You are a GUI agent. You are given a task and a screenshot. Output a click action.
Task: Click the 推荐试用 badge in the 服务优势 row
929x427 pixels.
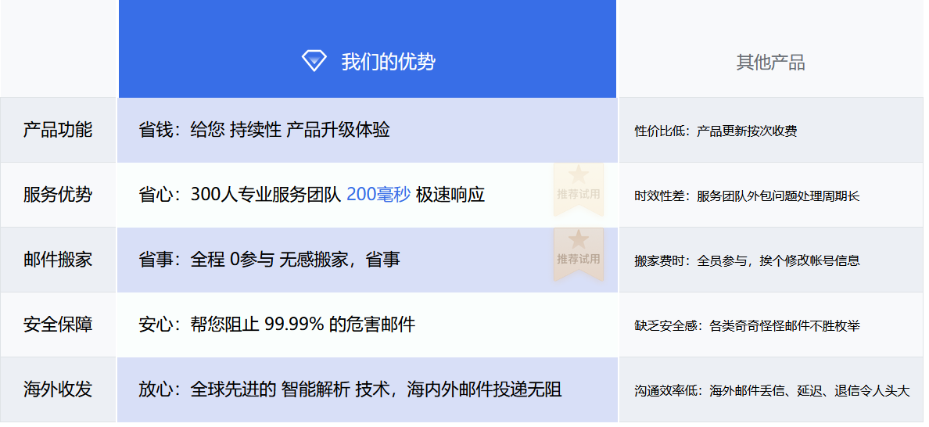tap(578, 189)
